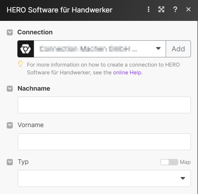This screenshot has width=198, height=194.
Task: Collapse the Connection section chevron
Action: click(10, 32)
